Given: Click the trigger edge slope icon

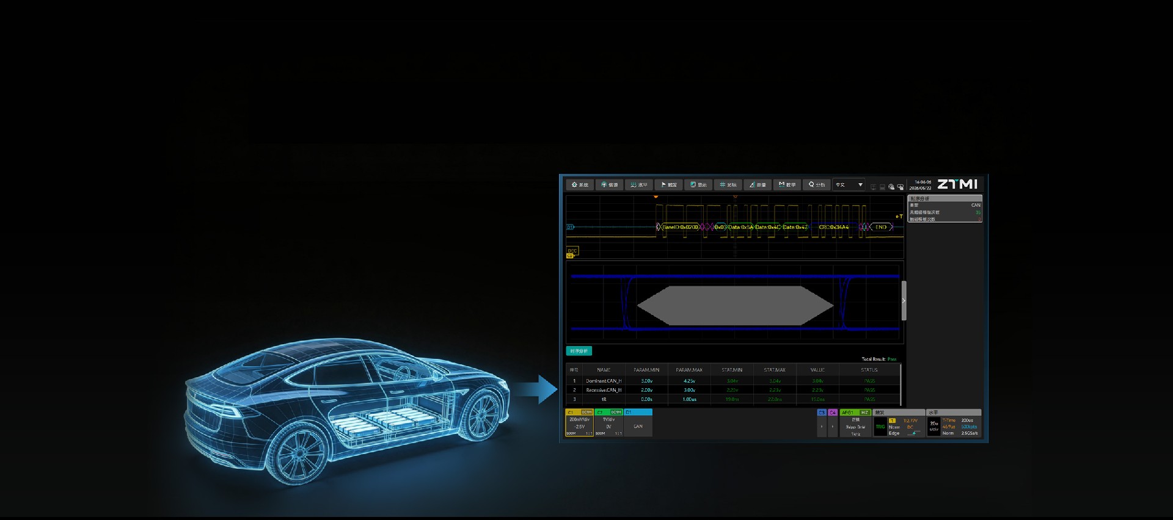Looking at the screenshot, I should pos(913,433).
